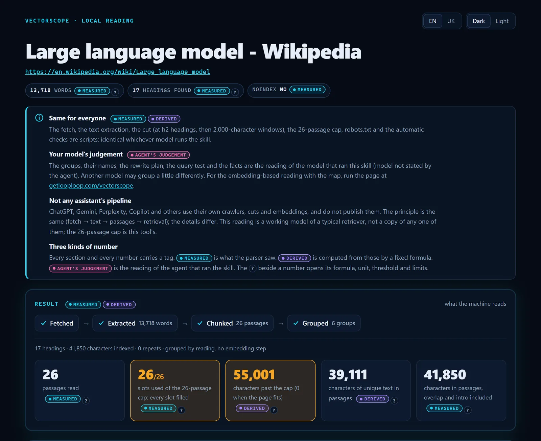Image resolution: width=541 pixels, height=441 pixels.
Task: Select the Dark theme
Action: pos(479,21)
